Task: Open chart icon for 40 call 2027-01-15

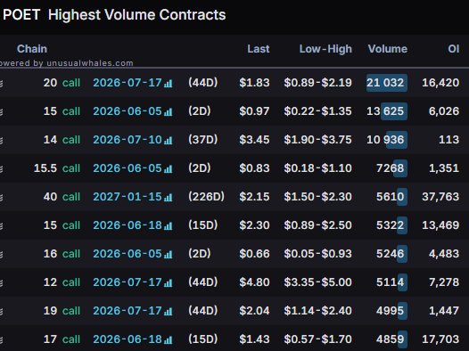Action: [x=169, y=198]
